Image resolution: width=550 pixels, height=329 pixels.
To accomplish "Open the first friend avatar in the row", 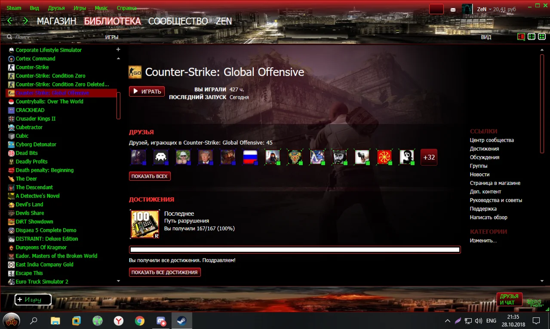I will tap(138, 157).
